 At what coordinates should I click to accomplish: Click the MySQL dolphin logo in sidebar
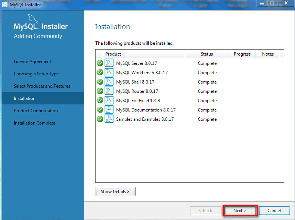[x=33, y=19]
